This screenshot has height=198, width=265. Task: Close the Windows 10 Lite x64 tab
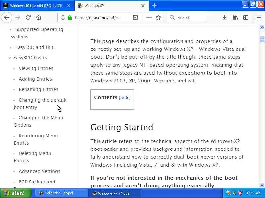tap(69, 6)
